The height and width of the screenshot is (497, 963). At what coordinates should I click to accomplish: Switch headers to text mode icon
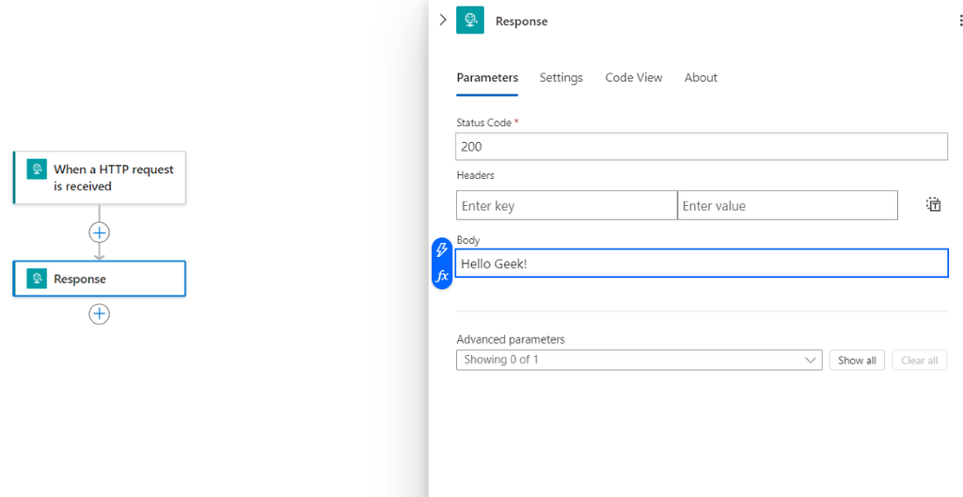click(x=933, y=204)
